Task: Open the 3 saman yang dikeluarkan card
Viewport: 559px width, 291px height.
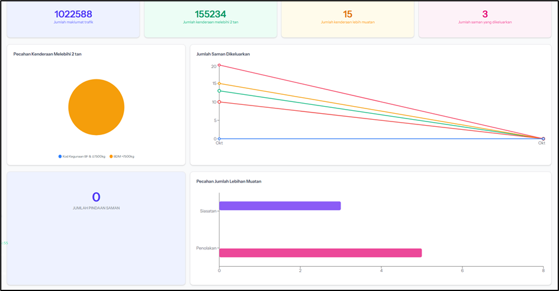Action: click(x=484, y=17)
